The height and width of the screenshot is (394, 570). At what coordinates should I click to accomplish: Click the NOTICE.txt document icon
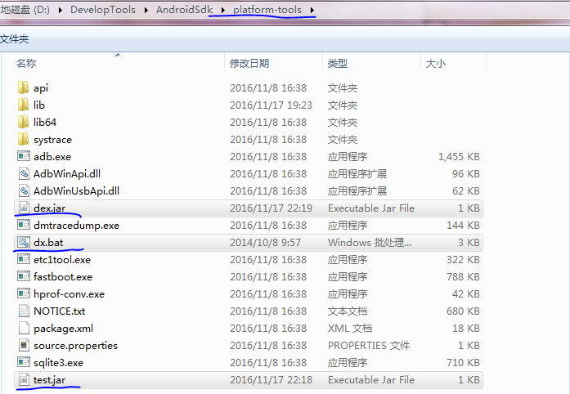tap(24, 311)
